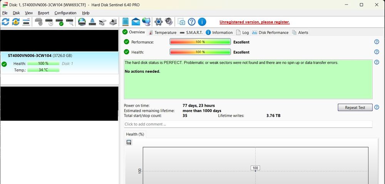
Task: Click the refresh icon with yellow warning sign
Action: 16,22
